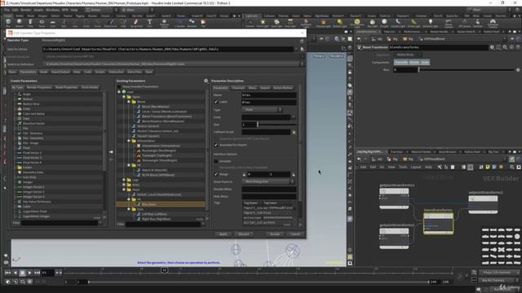Select the Spray Paint shelf tool
The height and width of the screenshot is (293, 522).
coord(136,23)
